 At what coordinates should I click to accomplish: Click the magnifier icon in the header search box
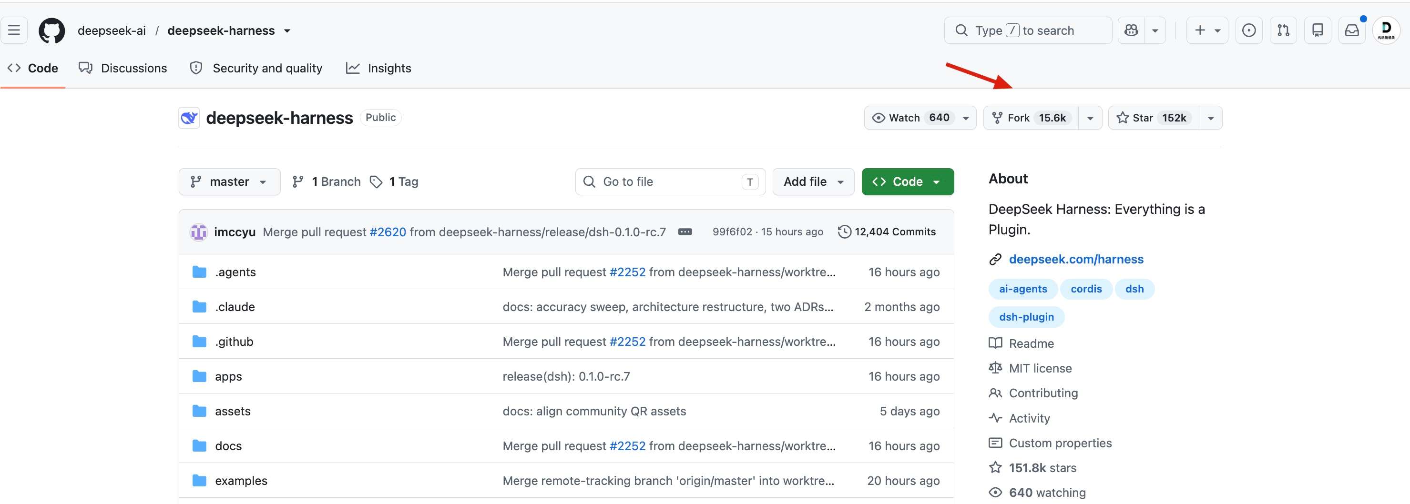point(961,30)
